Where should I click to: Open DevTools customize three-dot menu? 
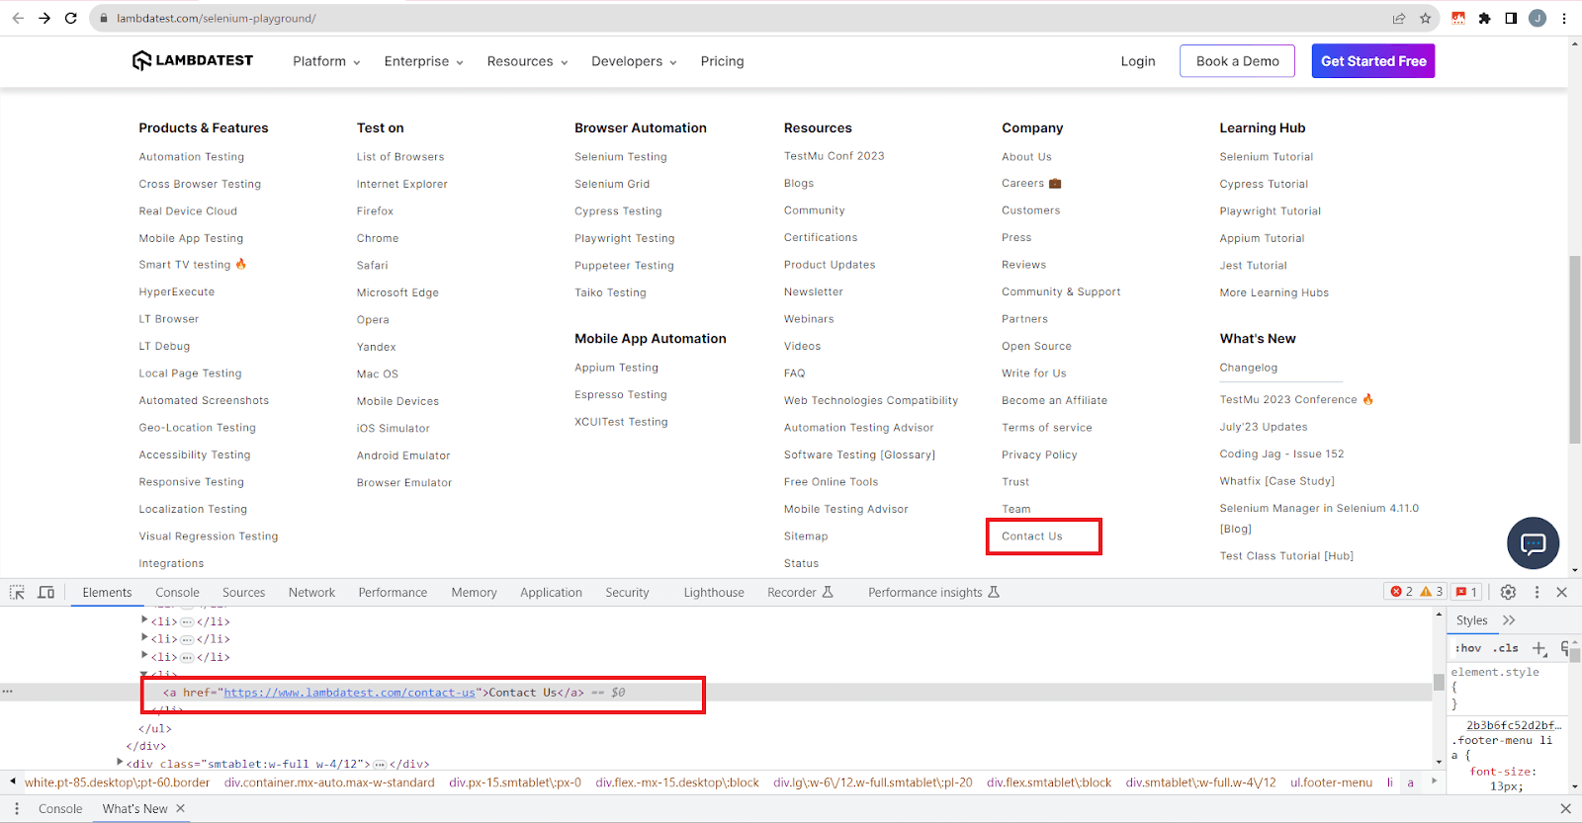tap(1537, 592)
